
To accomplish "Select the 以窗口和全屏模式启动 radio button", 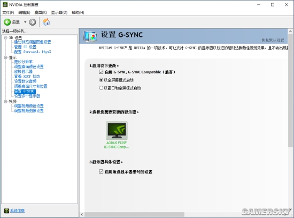I will tap(101, 88).
